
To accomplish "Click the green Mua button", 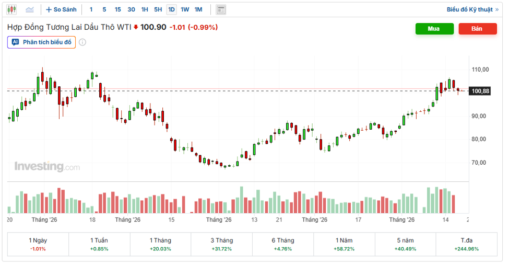I will coord(434,29).
